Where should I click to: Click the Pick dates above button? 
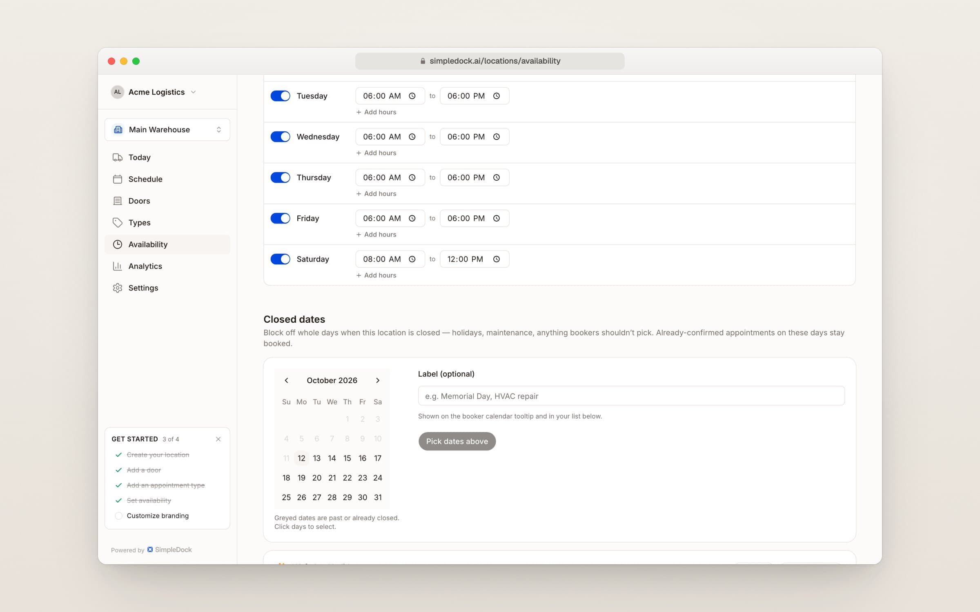tap(457, 441)
